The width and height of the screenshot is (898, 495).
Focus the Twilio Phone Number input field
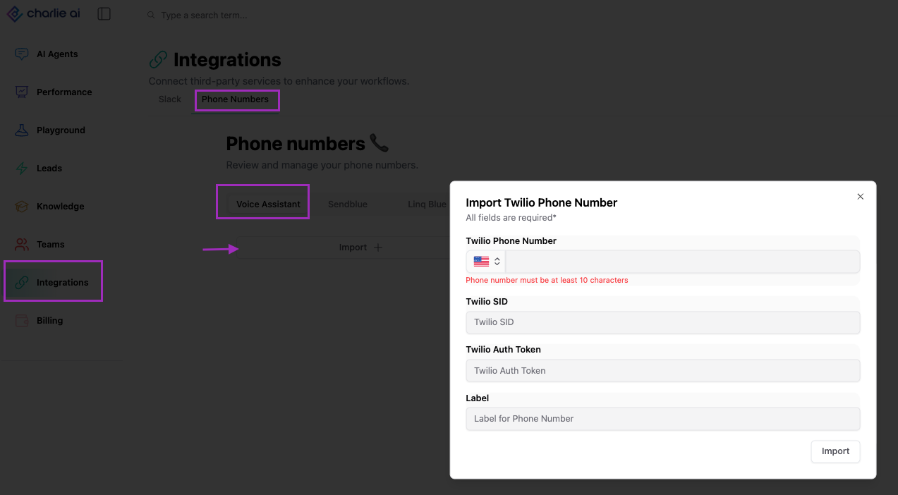point(683,262)
